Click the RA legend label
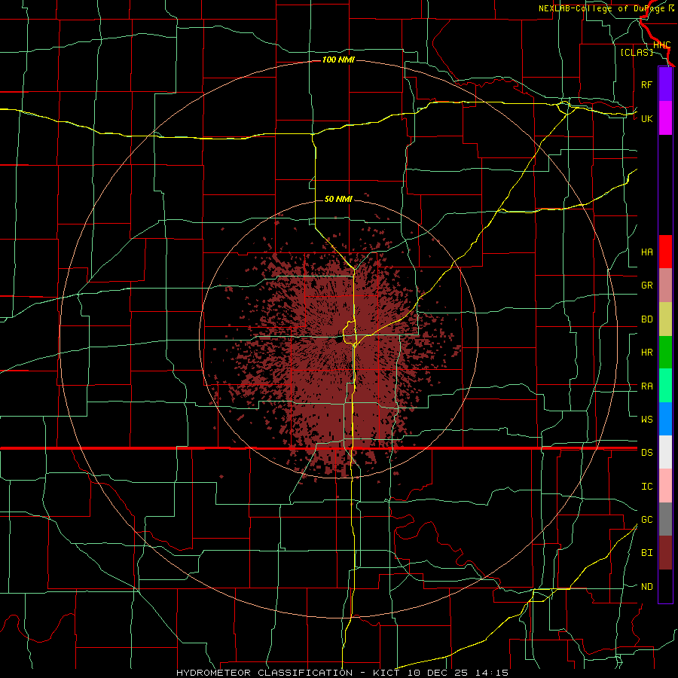 [646, 386]
